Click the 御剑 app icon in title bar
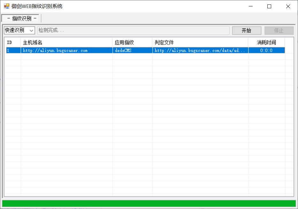The height and width of the screenshot is (209, 298). [7, 6]
